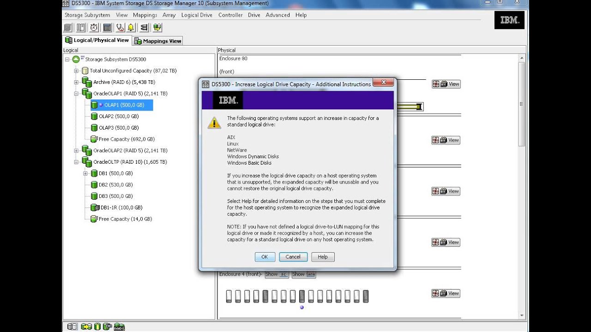Screen dimensions: 591x332
Task: Open the Drive menu
Action: pos(254,15)
